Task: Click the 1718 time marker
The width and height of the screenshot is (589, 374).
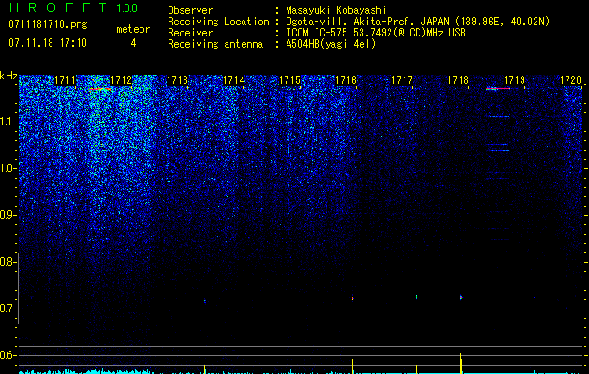Action: point(458,80)
